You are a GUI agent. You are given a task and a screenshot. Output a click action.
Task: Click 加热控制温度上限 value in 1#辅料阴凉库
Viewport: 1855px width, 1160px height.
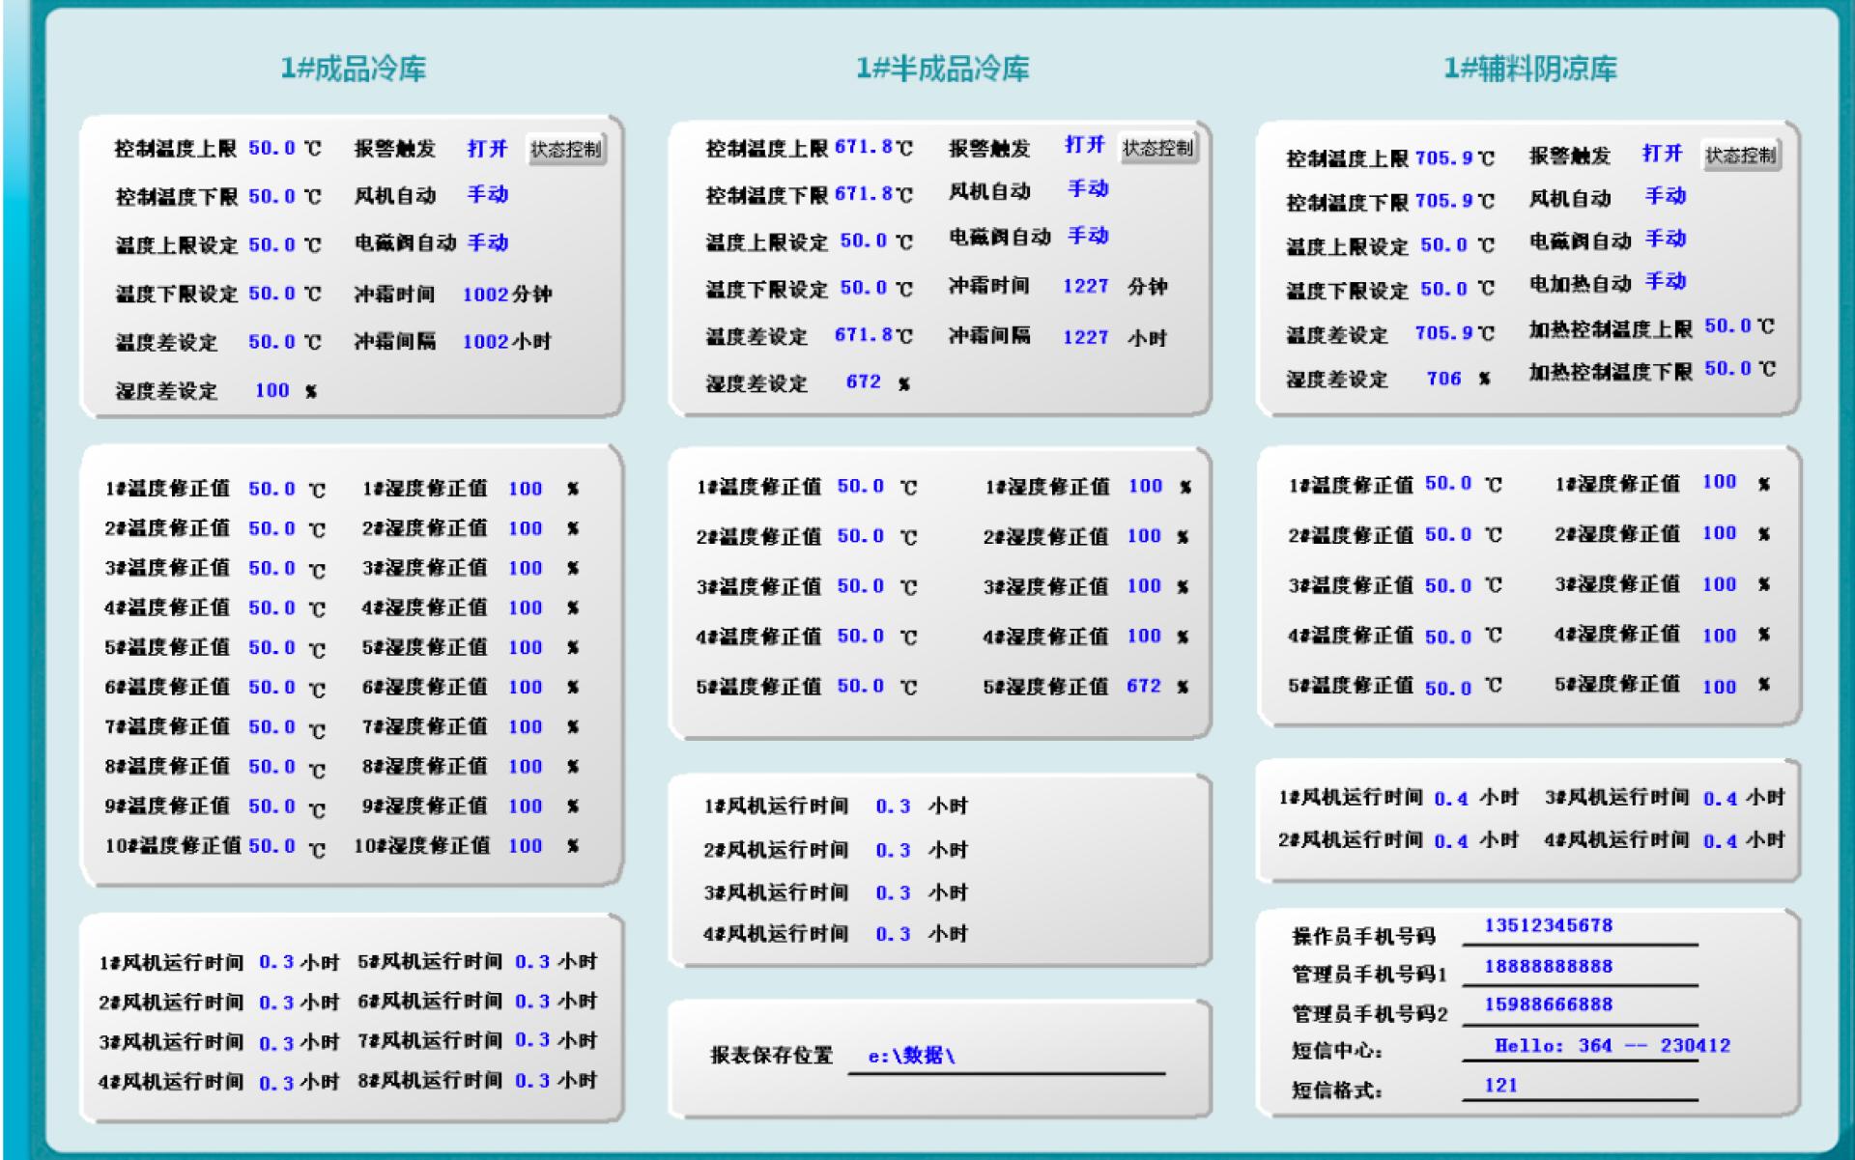coord(1727,326)
